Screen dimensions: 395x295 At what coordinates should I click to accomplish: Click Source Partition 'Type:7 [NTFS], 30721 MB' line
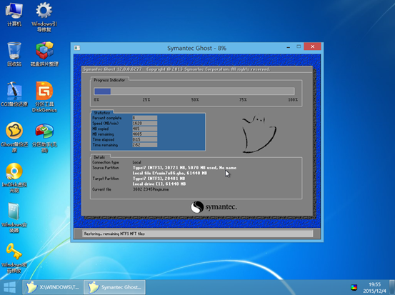tap(184, 168)
